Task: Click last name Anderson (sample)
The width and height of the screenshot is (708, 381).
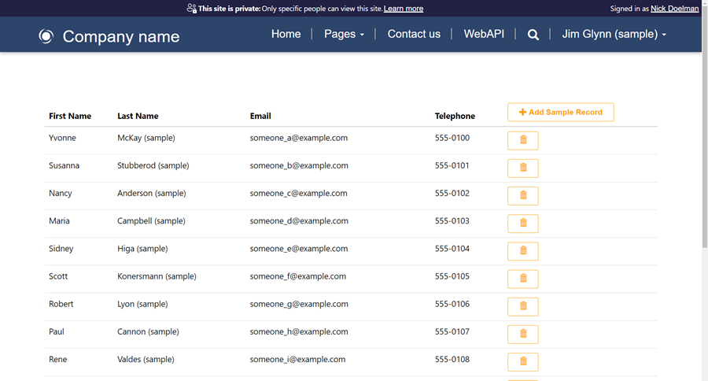Action: (x=152, y=193)
